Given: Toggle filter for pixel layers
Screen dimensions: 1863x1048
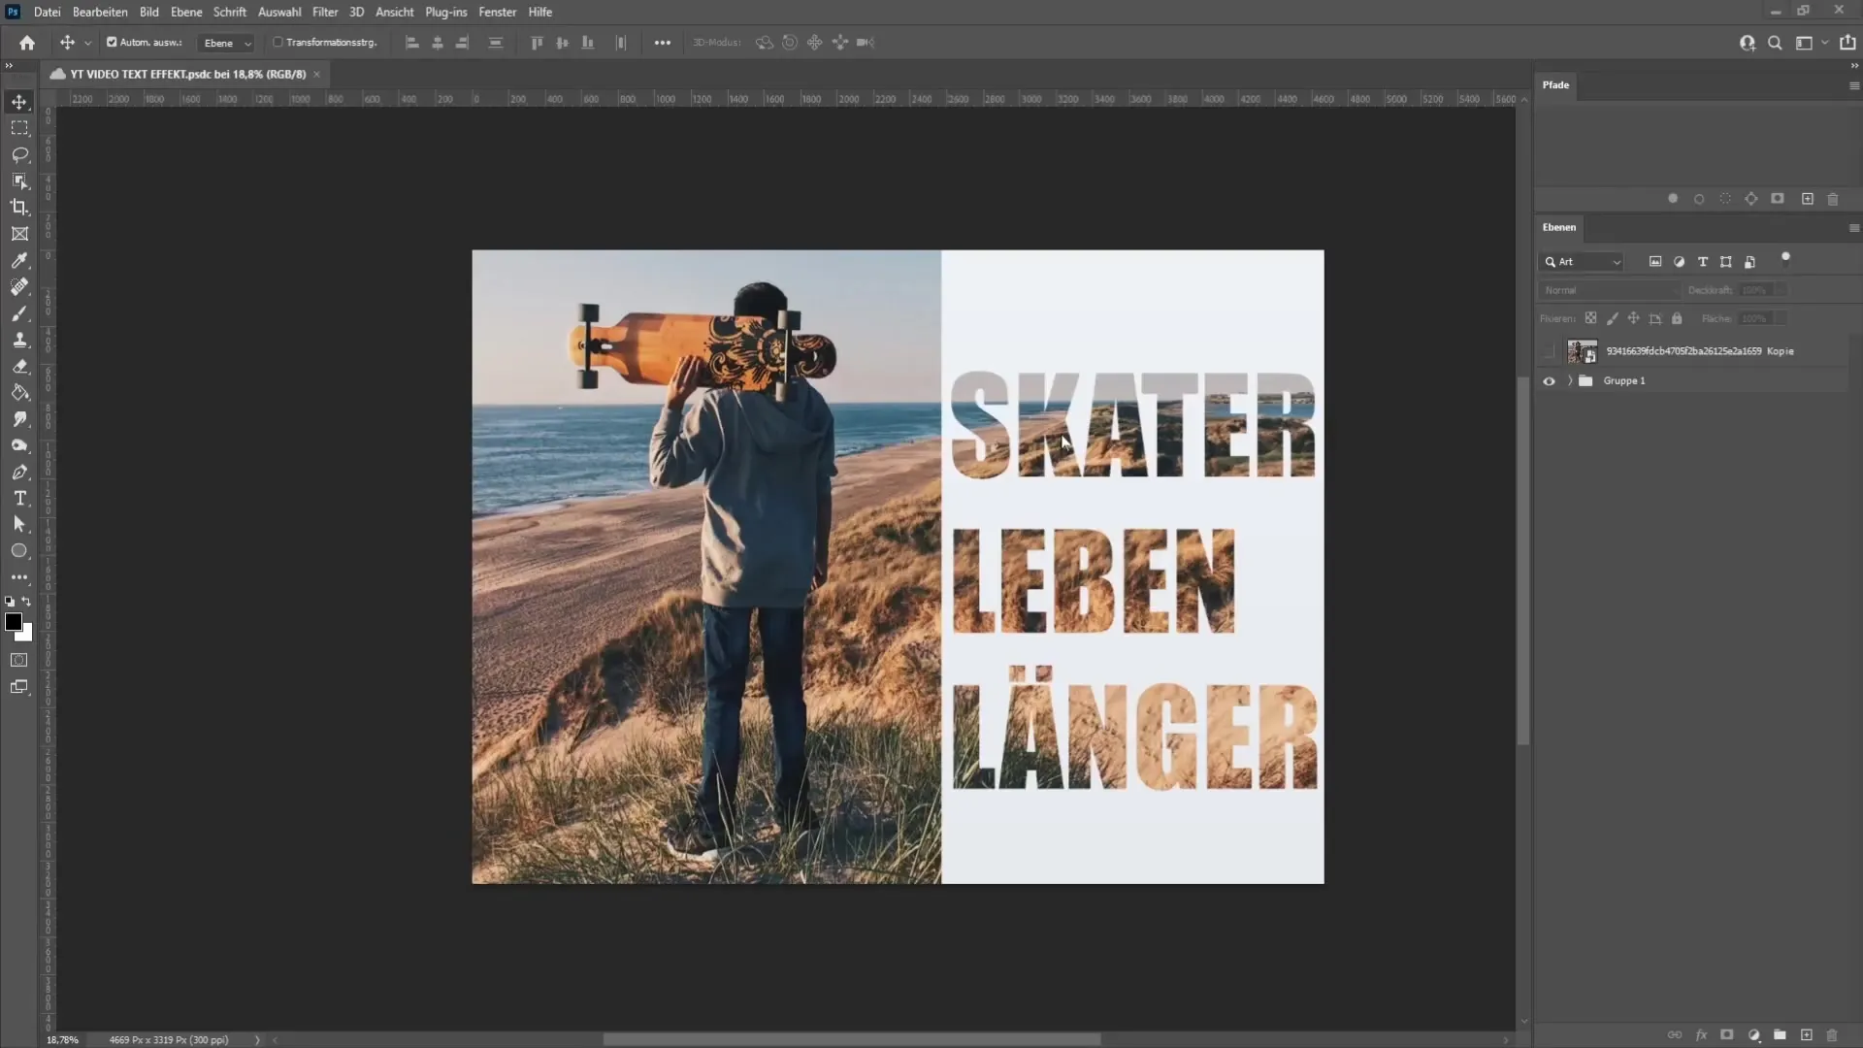Looking at the screenshot, I should click(1655, 262).
